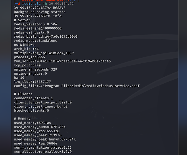Click the process_id:3556 line

[x=29, y=57]
